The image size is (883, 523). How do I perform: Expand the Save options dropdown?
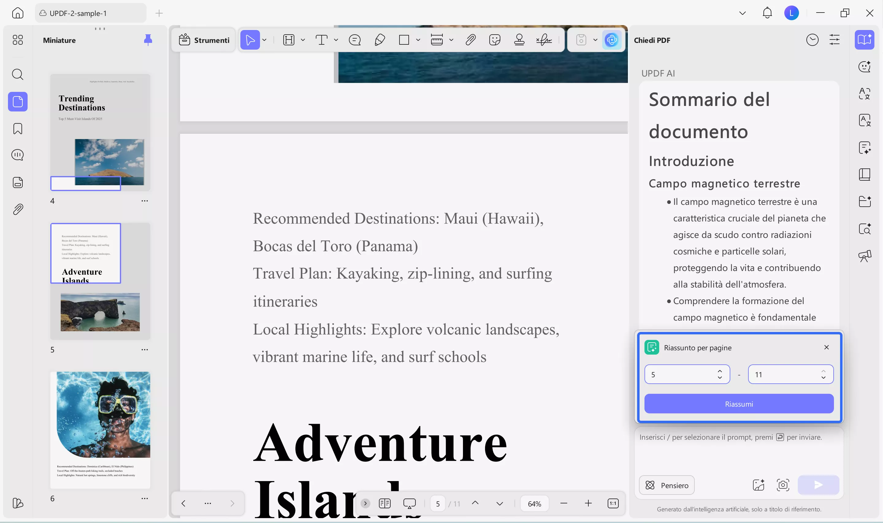point(595,40)
